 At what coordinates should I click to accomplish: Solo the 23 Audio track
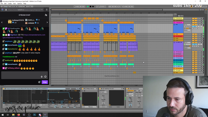click(199, 71)
